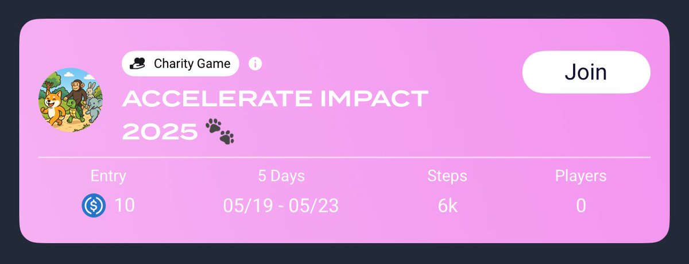Screen dimensions: 689x264
Task: Click the Join button
Action: click(x=586, y=72)
